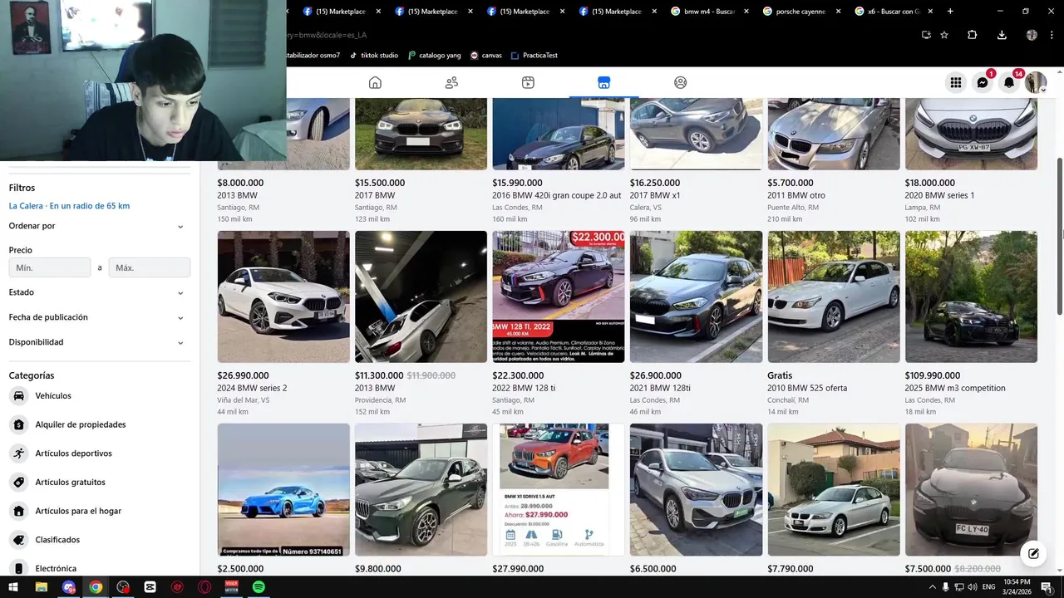Click the maximum price field
Viewport: 1064px width, 598px height.
(x=150, y=267)
